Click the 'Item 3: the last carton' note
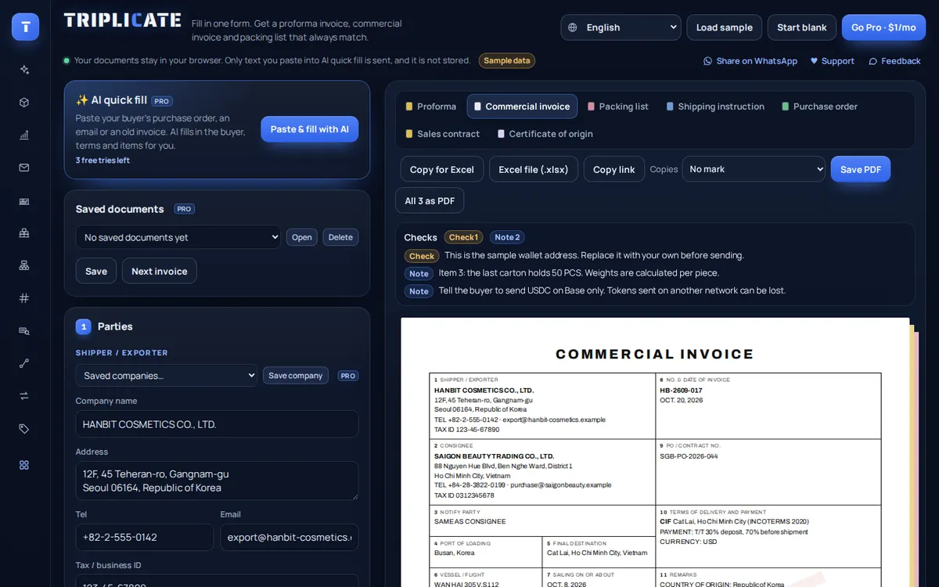Viewport: 939px width, 587px height. [578, 273]
